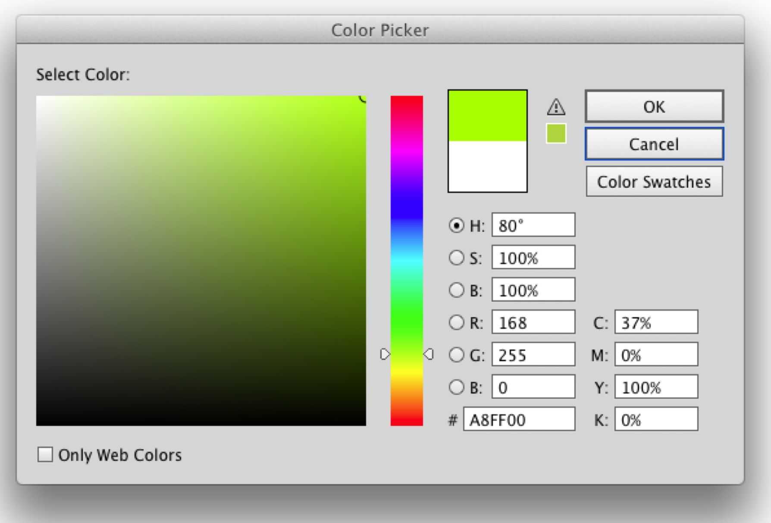Click the circular color marker at field corner
Image resolution: width=771 pixels, height=523 pixels.
tap(363, 98)
